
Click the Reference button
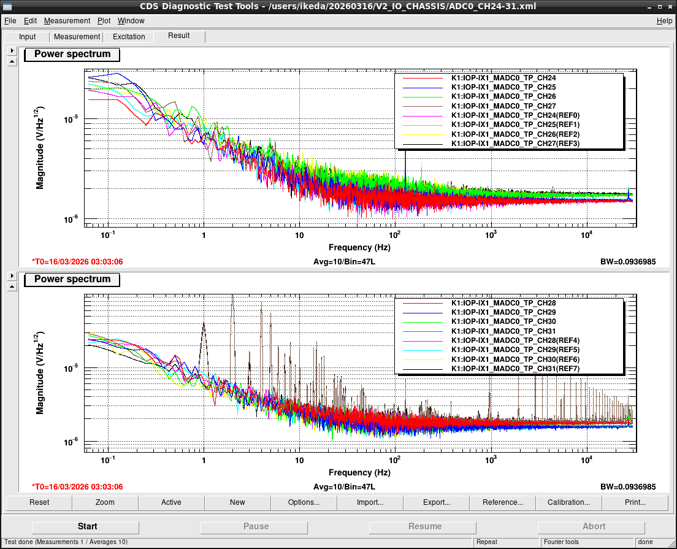(x=503, y=502)
